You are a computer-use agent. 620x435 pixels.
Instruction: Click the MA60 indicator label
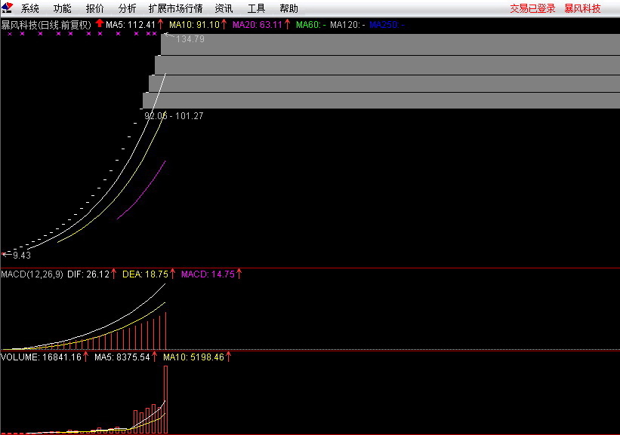tap(311, 25)
